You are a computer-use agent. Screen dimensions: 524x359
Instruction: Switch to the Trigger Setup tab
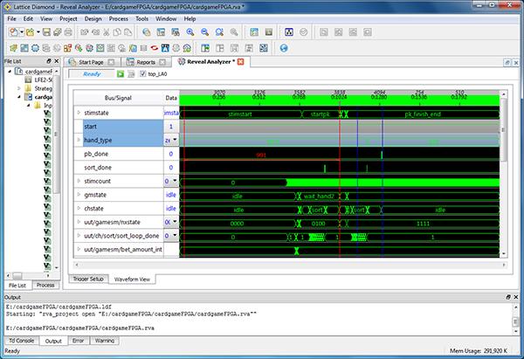coord(86,278)
